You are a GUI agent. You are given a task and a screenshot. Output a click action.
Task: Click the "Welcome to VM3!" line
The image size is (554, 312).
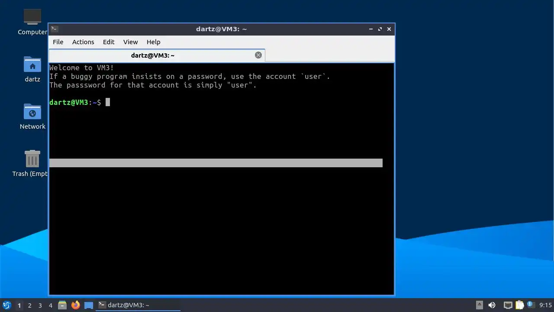(82, 68)
